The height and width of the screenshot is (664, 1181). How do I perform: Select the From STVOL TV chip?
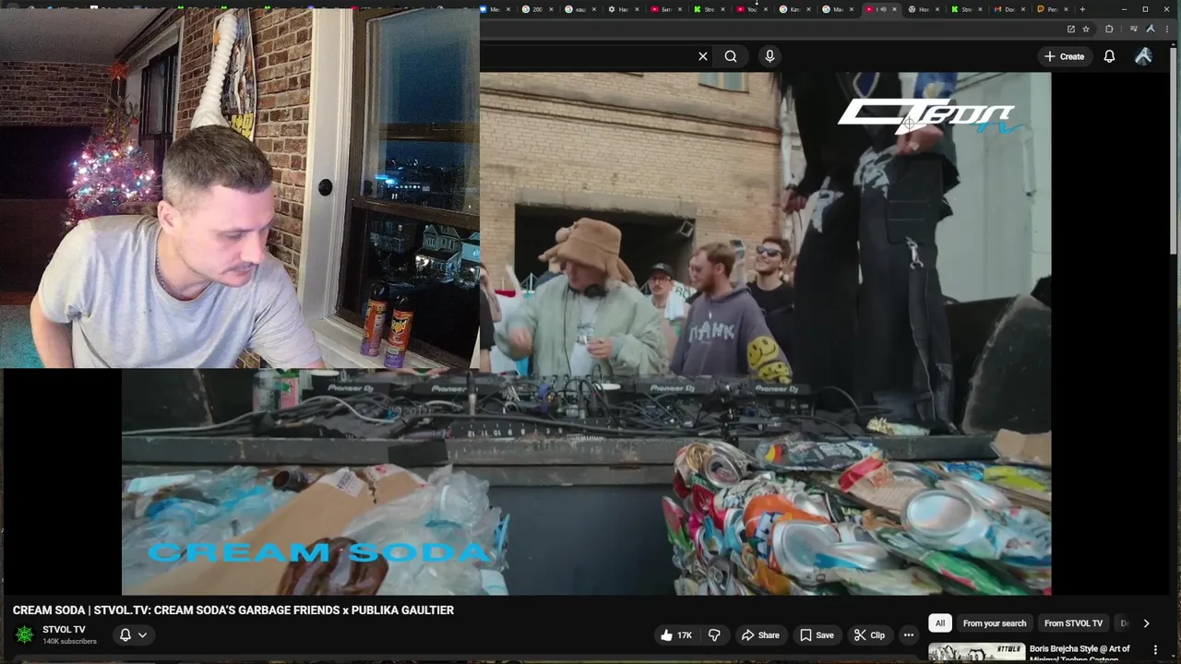point(1073,623)
